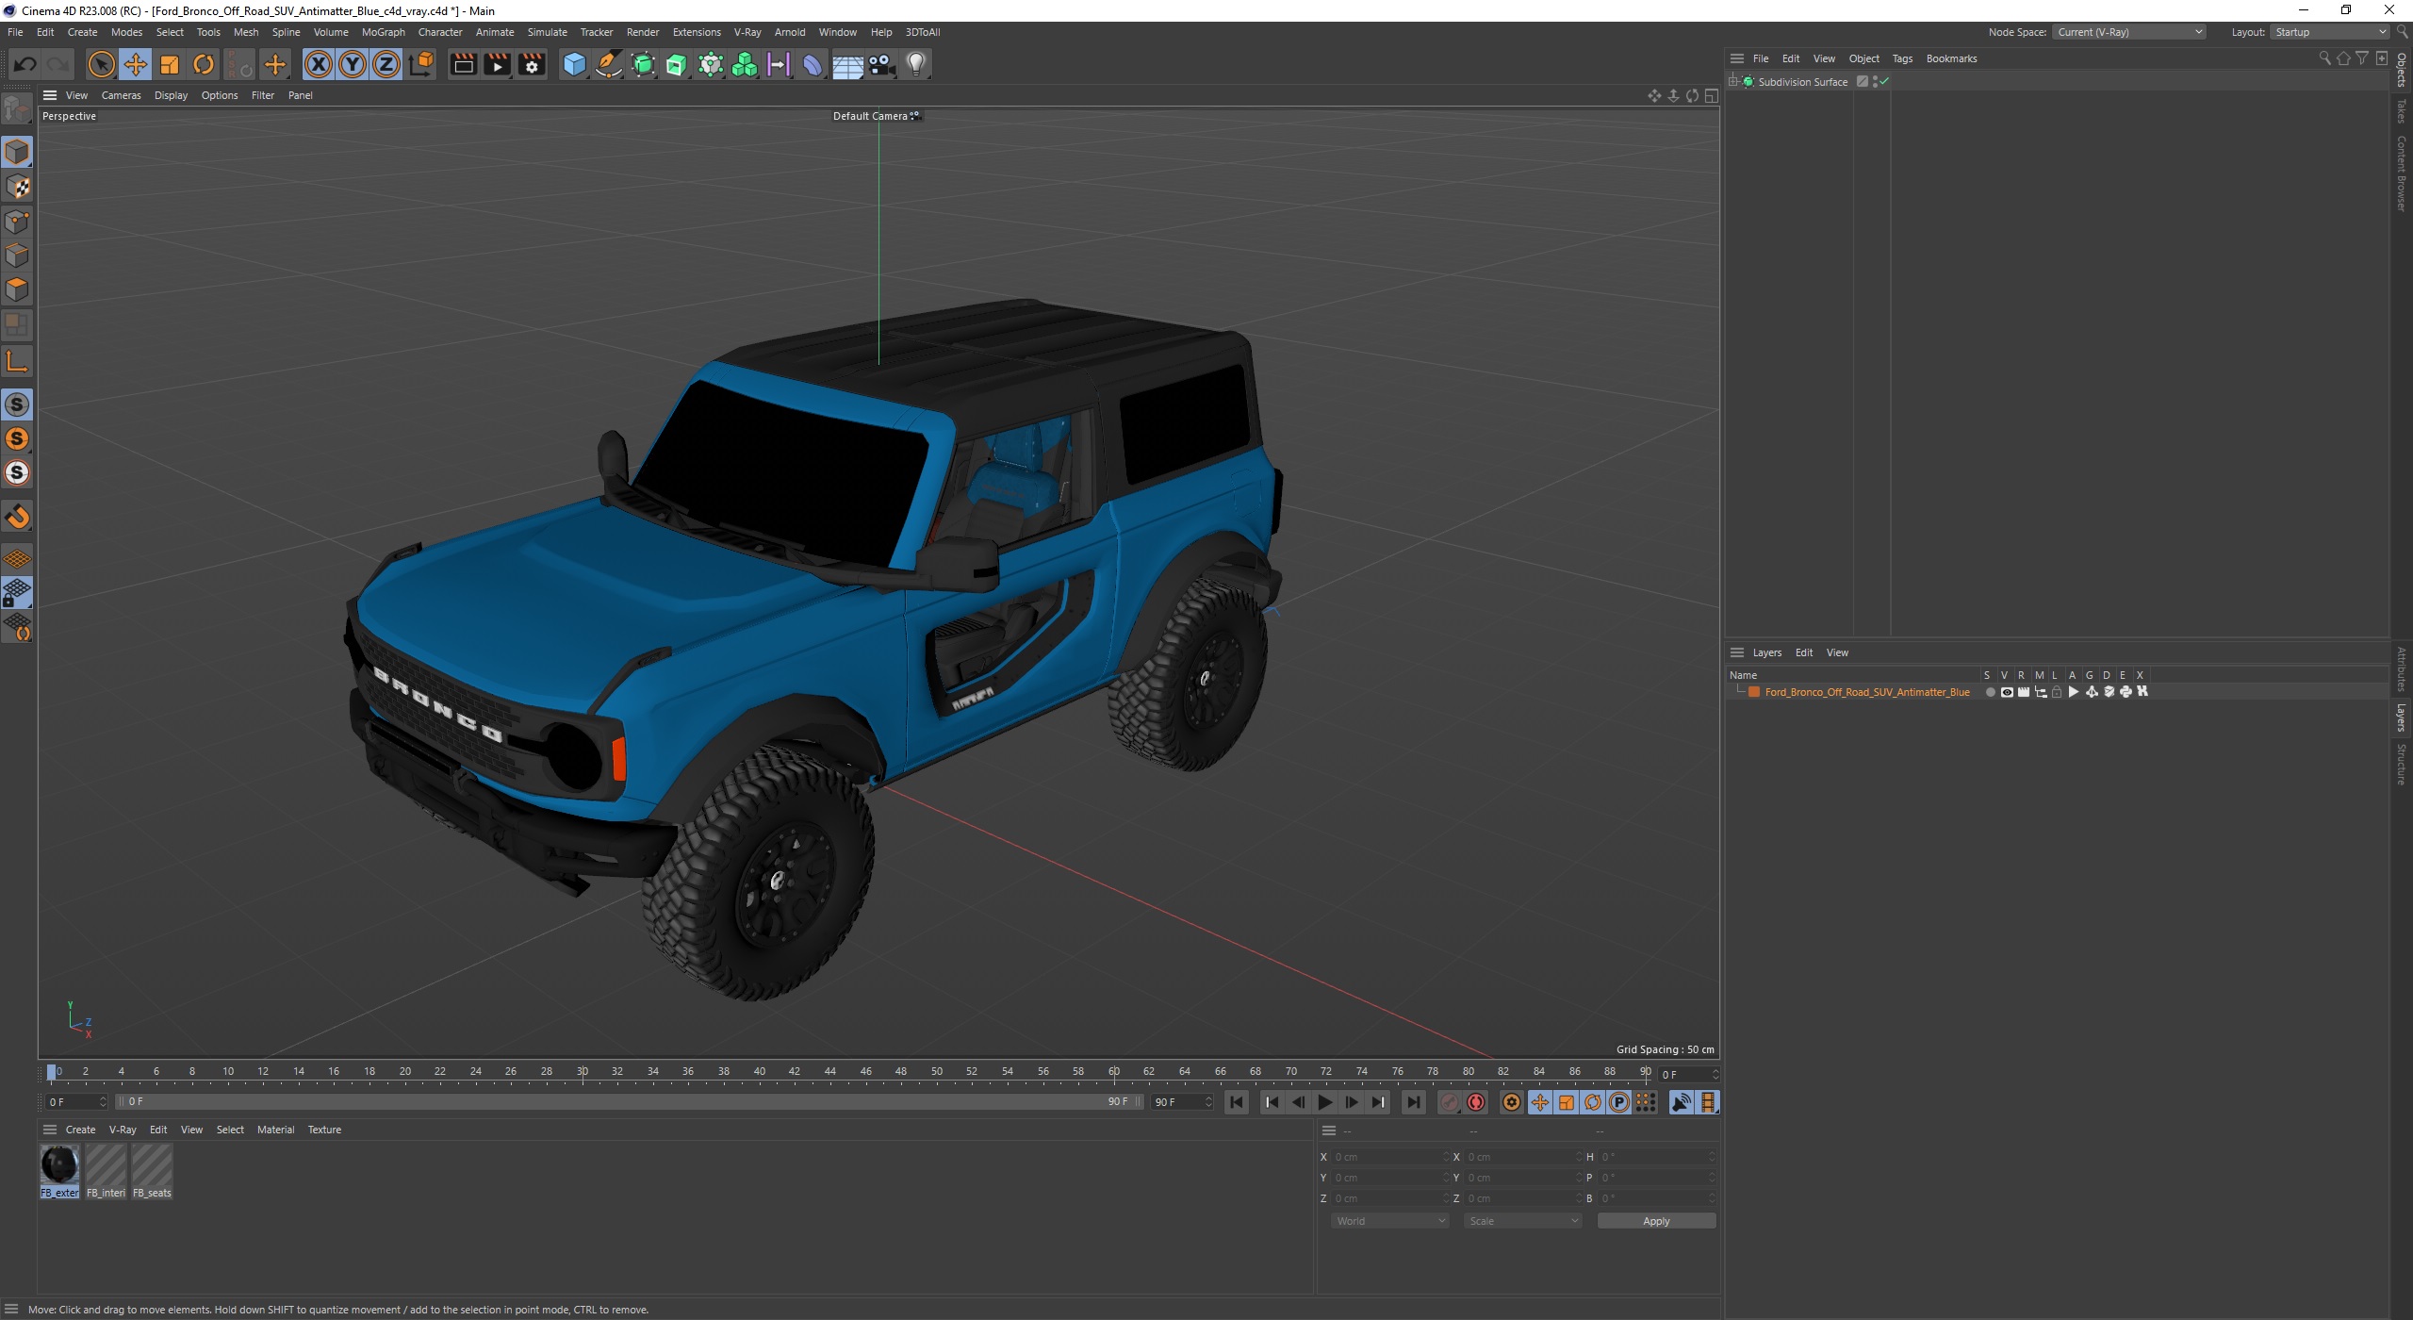Screen dimensions: 2413x1320
Task: Toggle Ford_Bronco layer render visibility
Action: pos(2024,692)
